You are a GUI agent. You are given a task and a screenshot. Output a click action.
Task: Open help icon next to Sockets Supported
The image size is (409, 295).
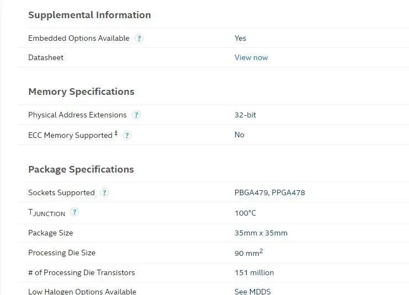[x=104, y=193]
